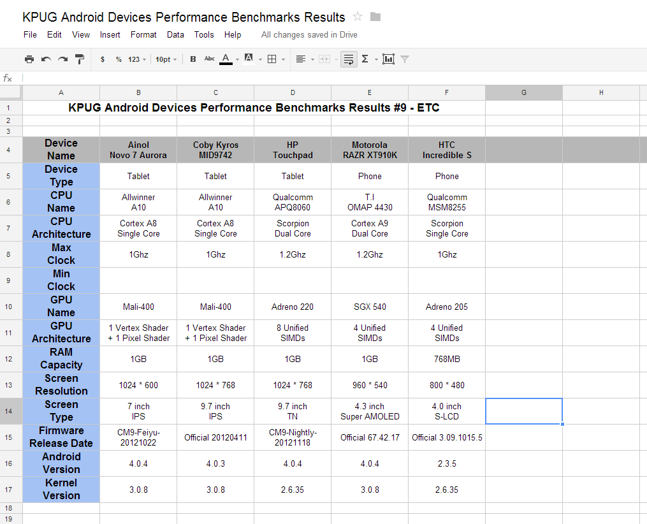Viewport: 647px width, 524px height.
Task: Open the Format menu
Action: (143, 34)
